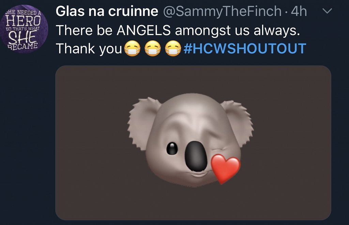Click the koala's open left eye
Image resolution: width=349 pixels, height=225 pixels.
click(x=172, y=149)
